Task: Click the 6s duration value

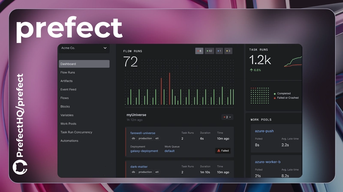Action: (202, 138)
